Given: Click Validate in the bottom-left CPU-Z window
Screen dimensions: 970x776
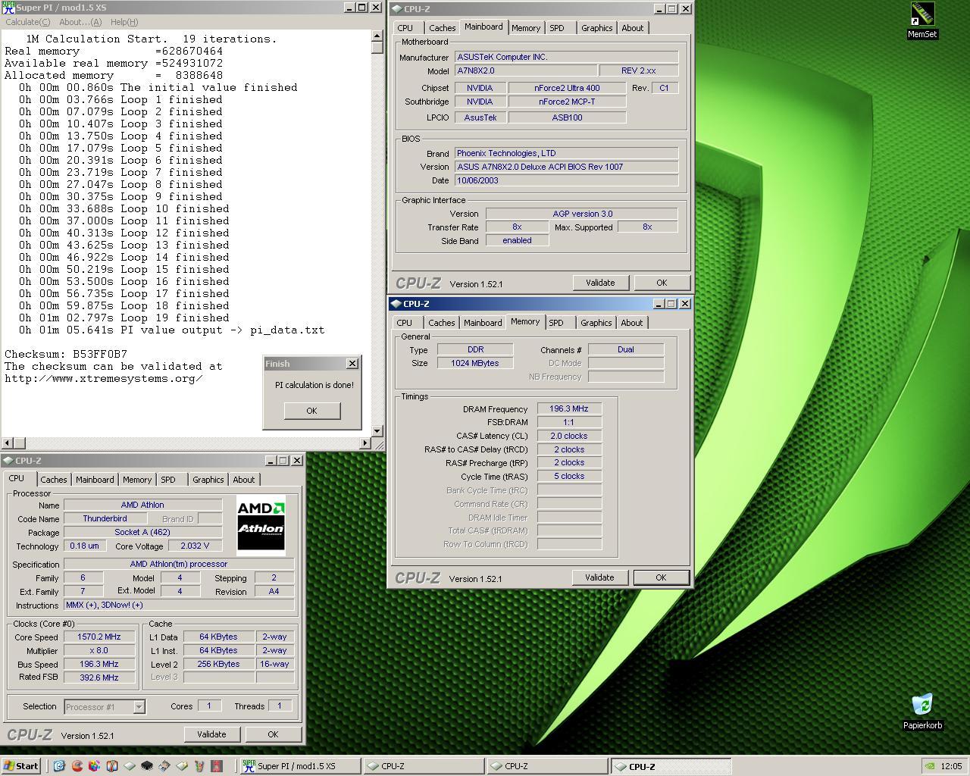Looking at the screenshot, I should 211,734.
